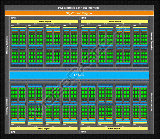The width and height of the screenshot is (160, 139).
Task: Click the Raster Engine bar in the lower-left GPC
Action: [x=44, y=129]
